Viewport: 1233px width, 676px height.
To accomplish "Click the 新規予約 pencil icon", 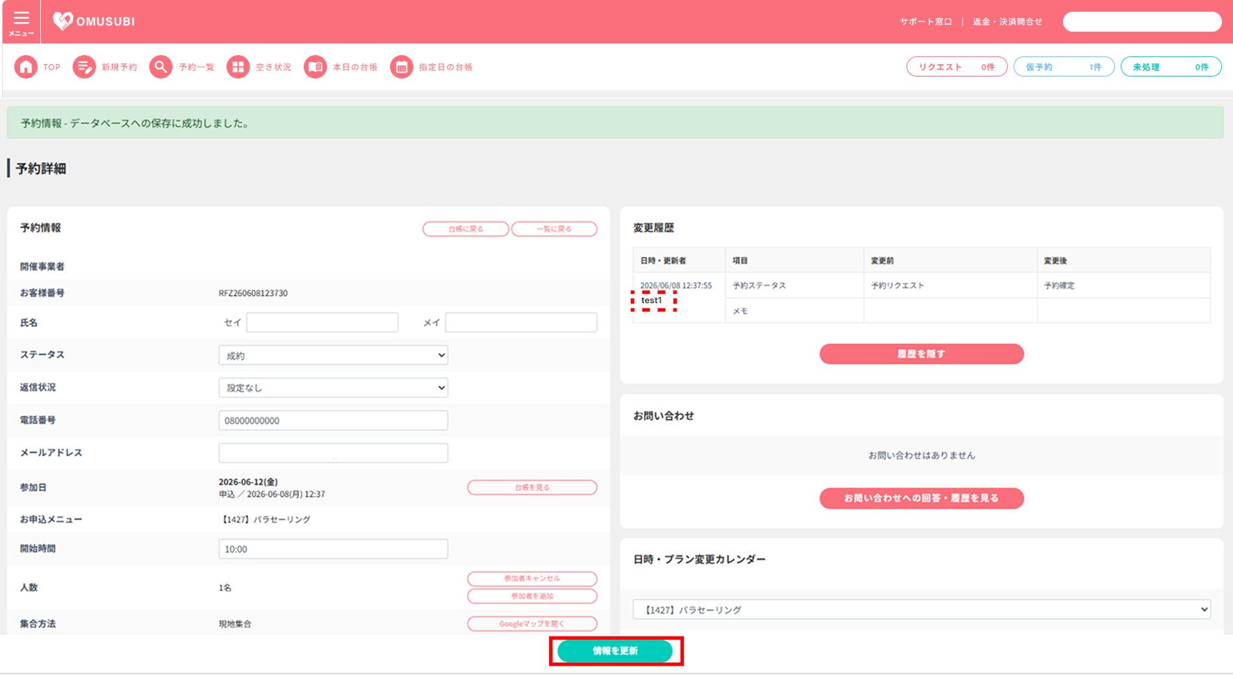I will click(84, 67).
